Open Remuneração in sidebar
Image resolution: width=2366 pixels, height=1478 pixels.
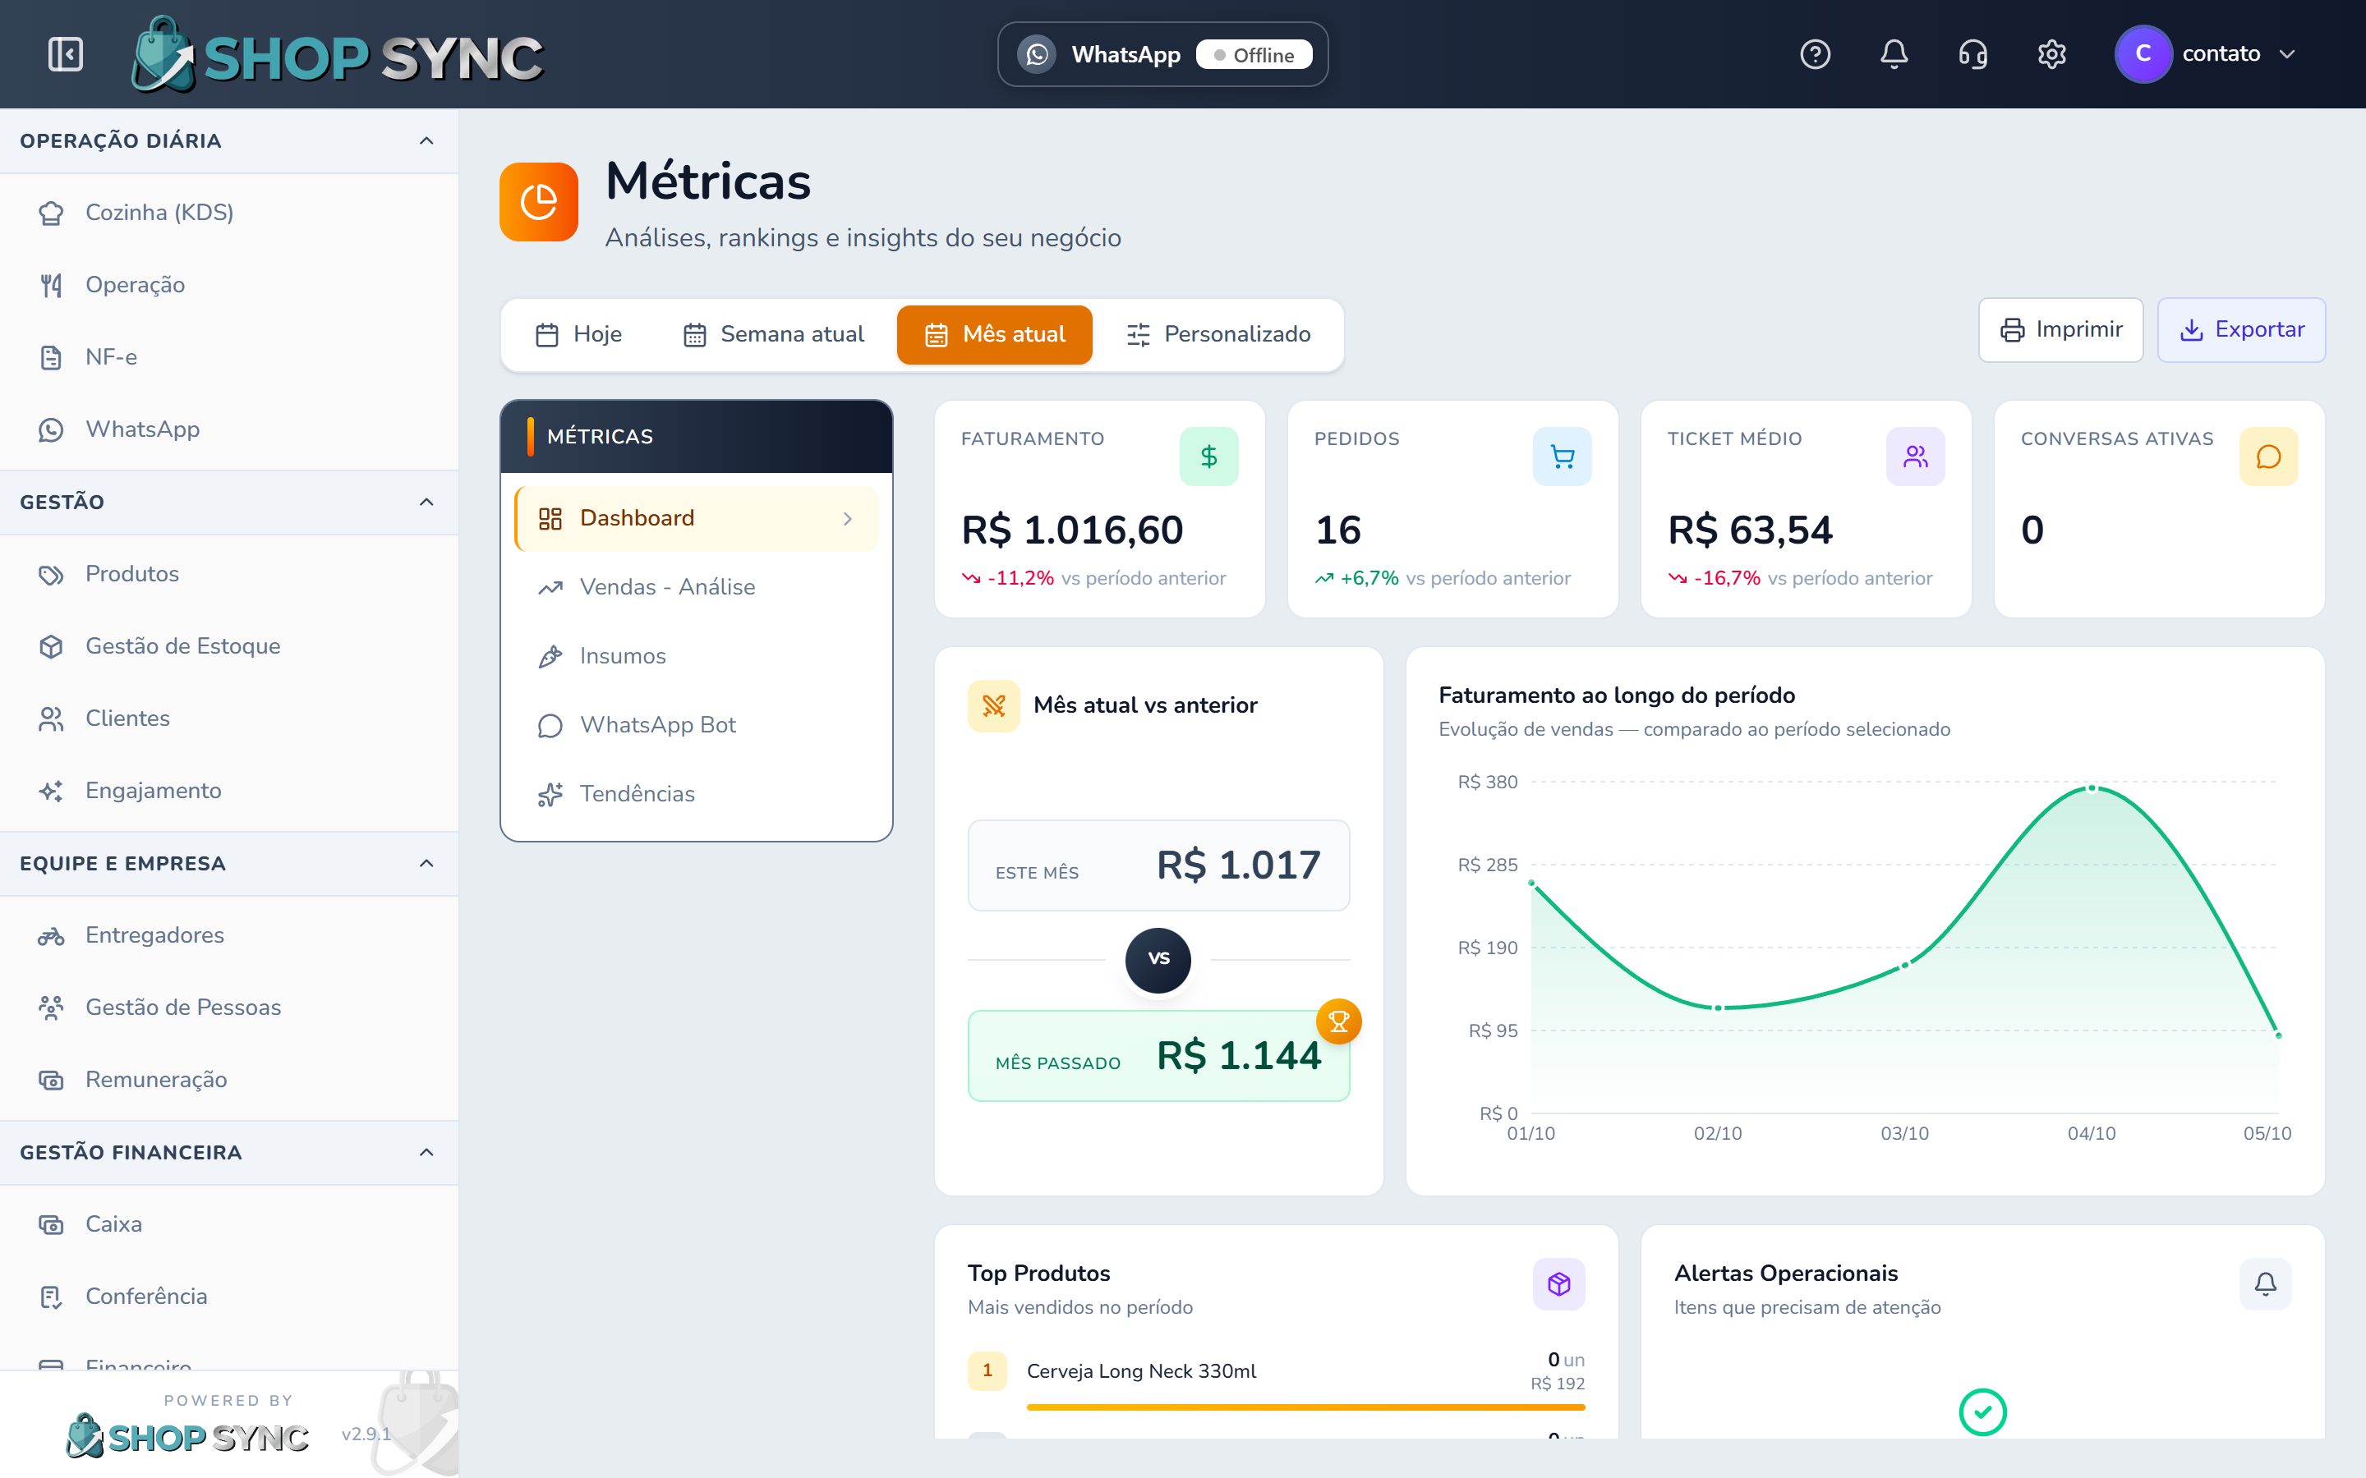coord(228,1080)
